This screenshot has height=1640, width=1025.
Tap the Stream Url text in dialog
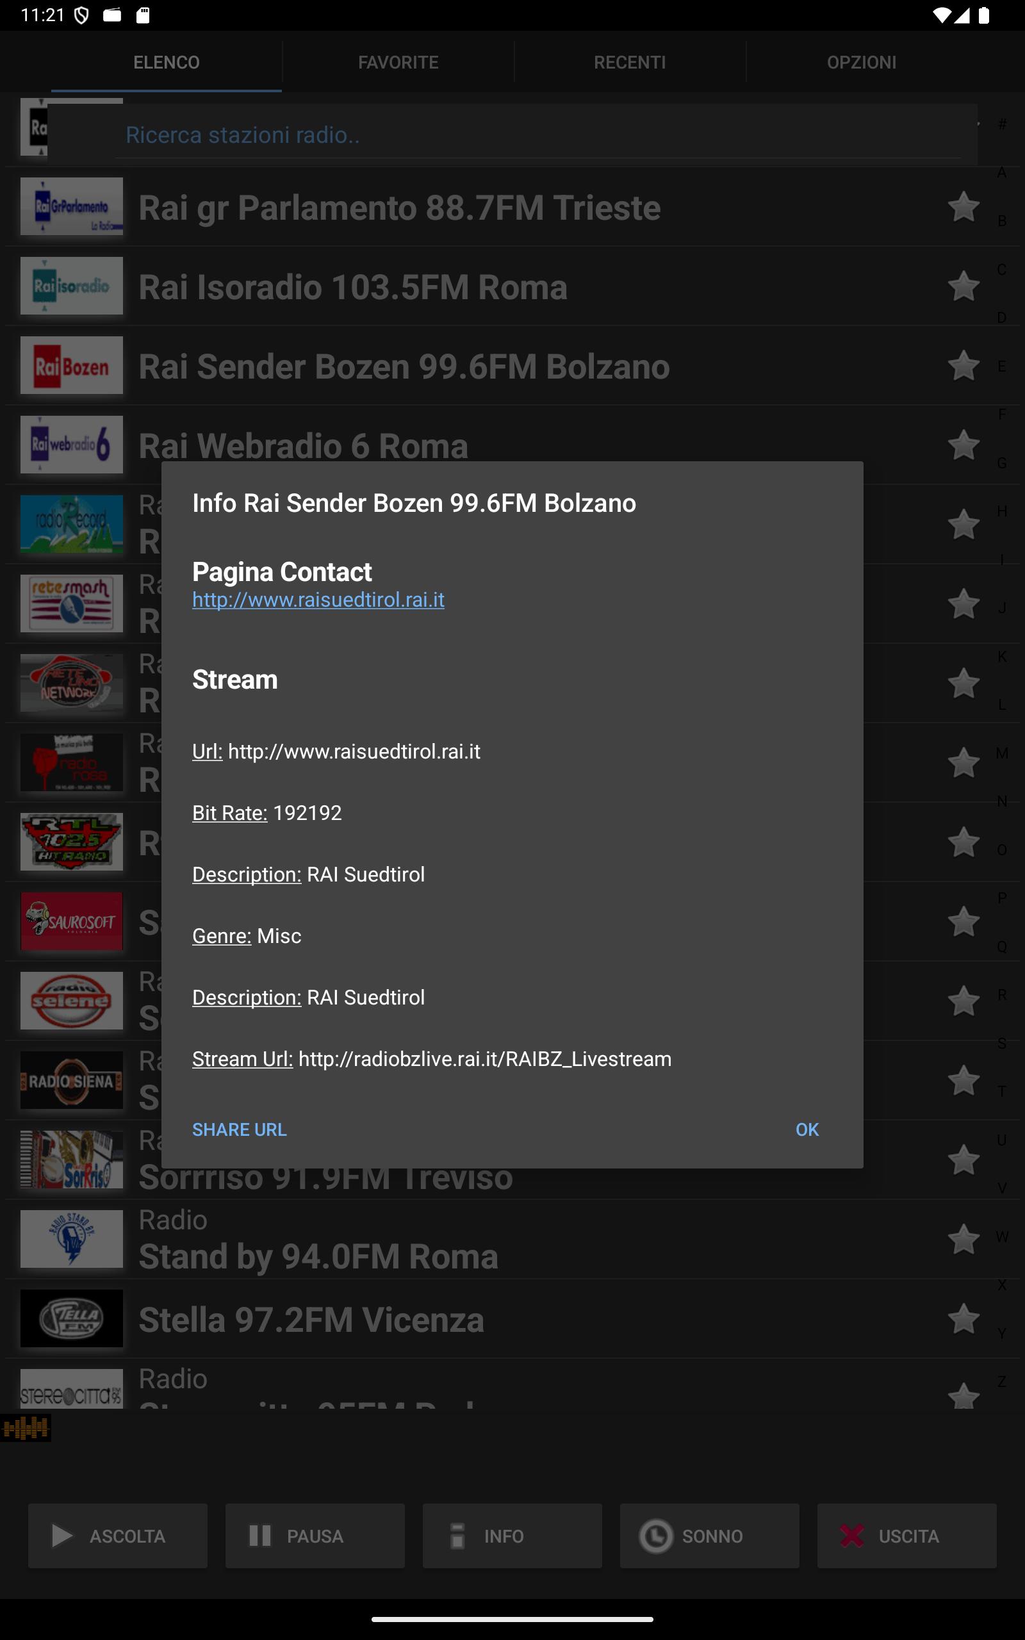point(432,1058)
